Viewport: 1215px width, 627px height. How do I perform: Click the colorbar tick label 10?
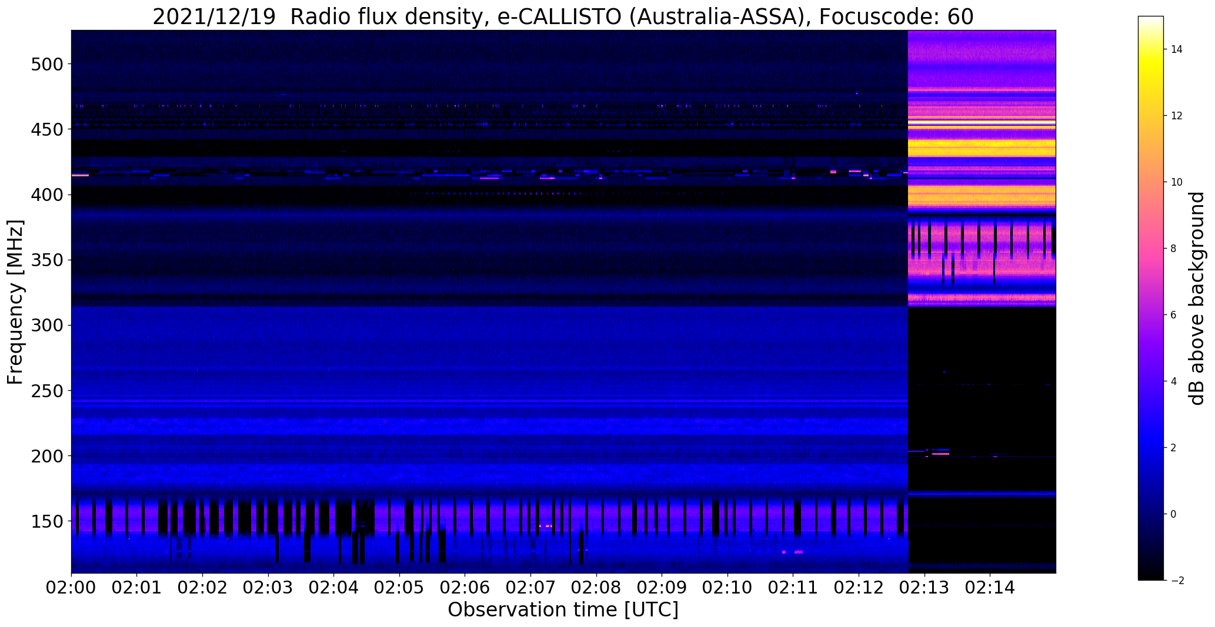click(x=1177, y=182)
